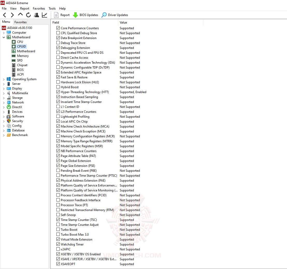Check for BIOS Updates
287x269 pixels.
tap(86, 15)
